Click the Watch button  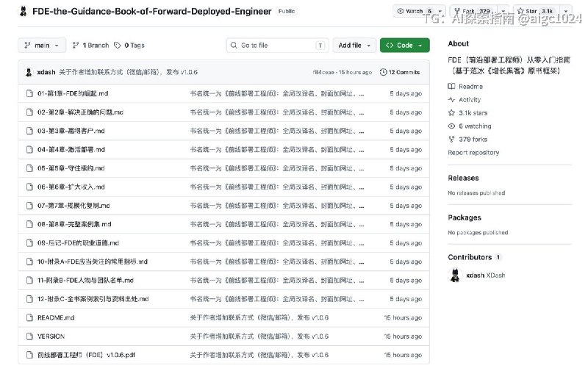click(x=414, y=11)
